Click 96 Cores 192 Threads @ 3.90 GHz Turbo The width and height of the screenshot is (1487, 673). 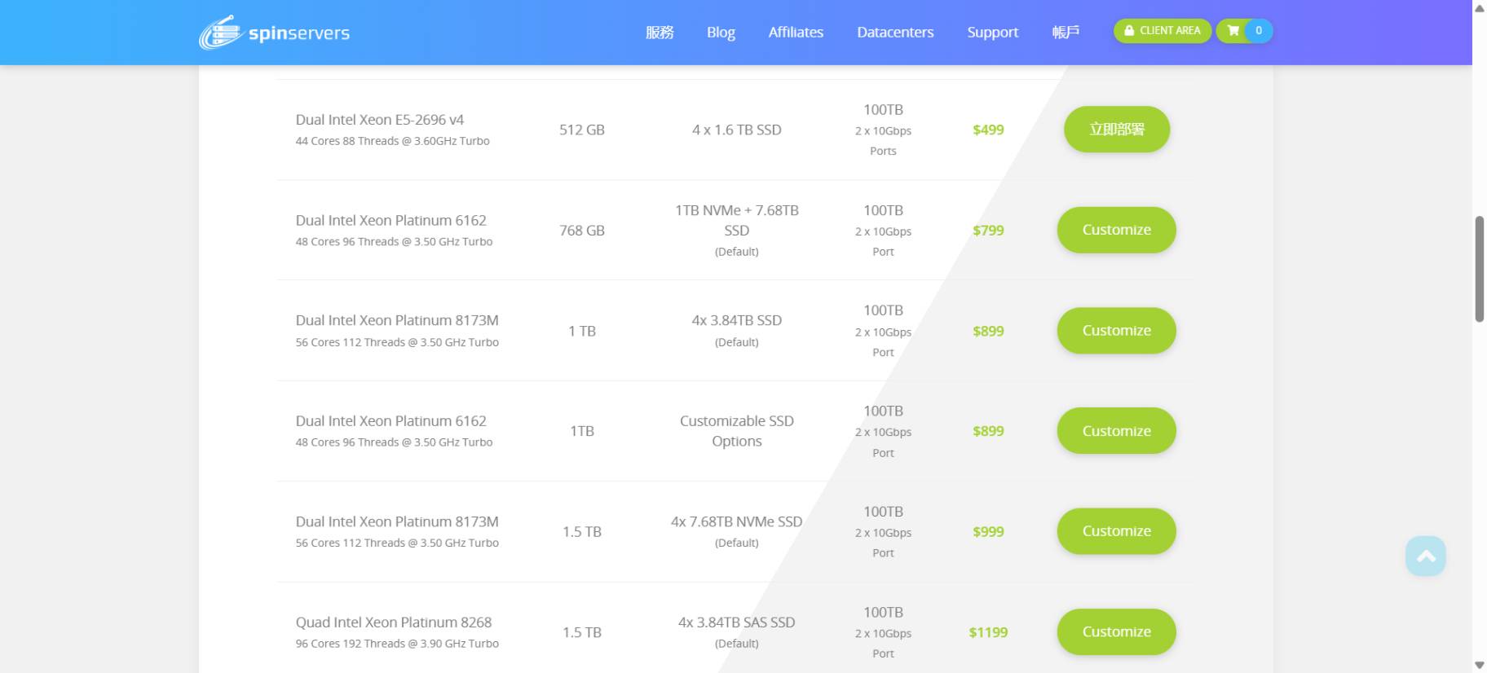pyautogui.click(x=397, y=644)
